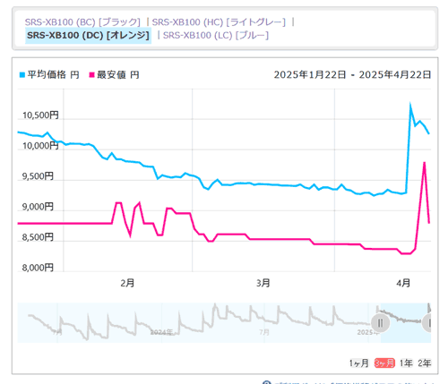
Task: Click the 平均価格 円 legend label
Action: pyautogui.click(x=53, y=74)
